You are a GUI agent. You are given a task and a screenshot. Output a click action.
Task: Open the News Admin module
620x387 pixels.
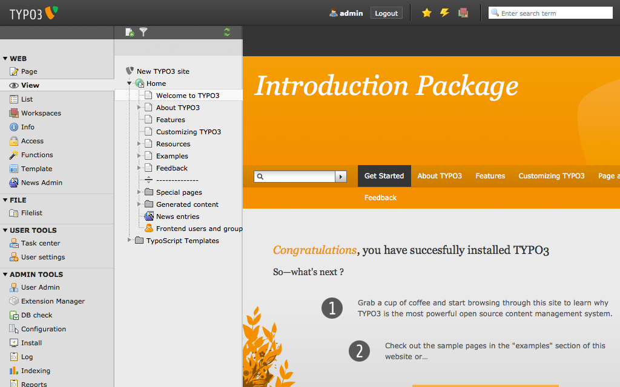pyautogui.click(x=41, y=183)
